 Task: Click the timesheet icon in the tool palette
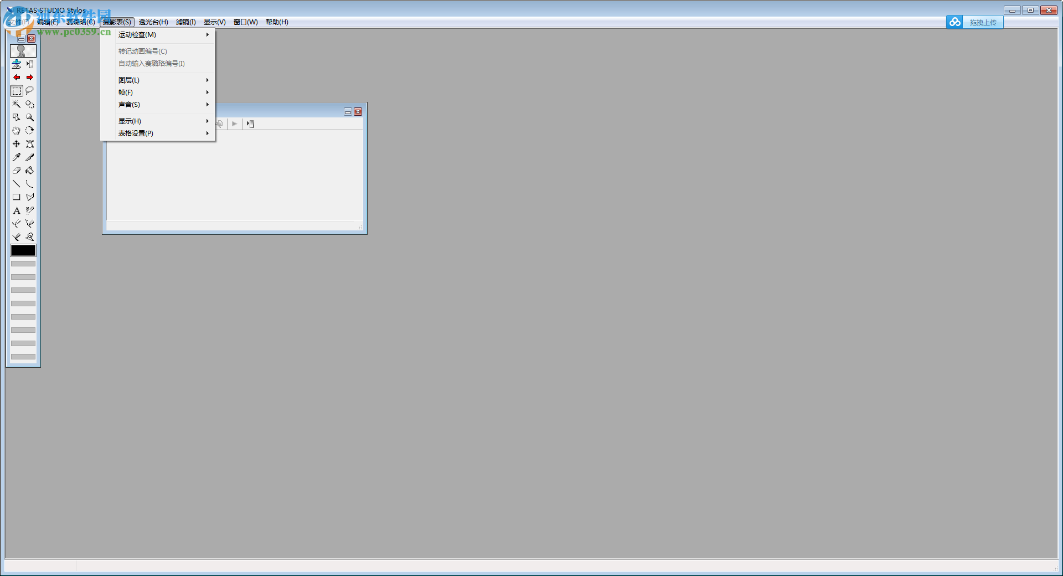(x=30, y=64)
